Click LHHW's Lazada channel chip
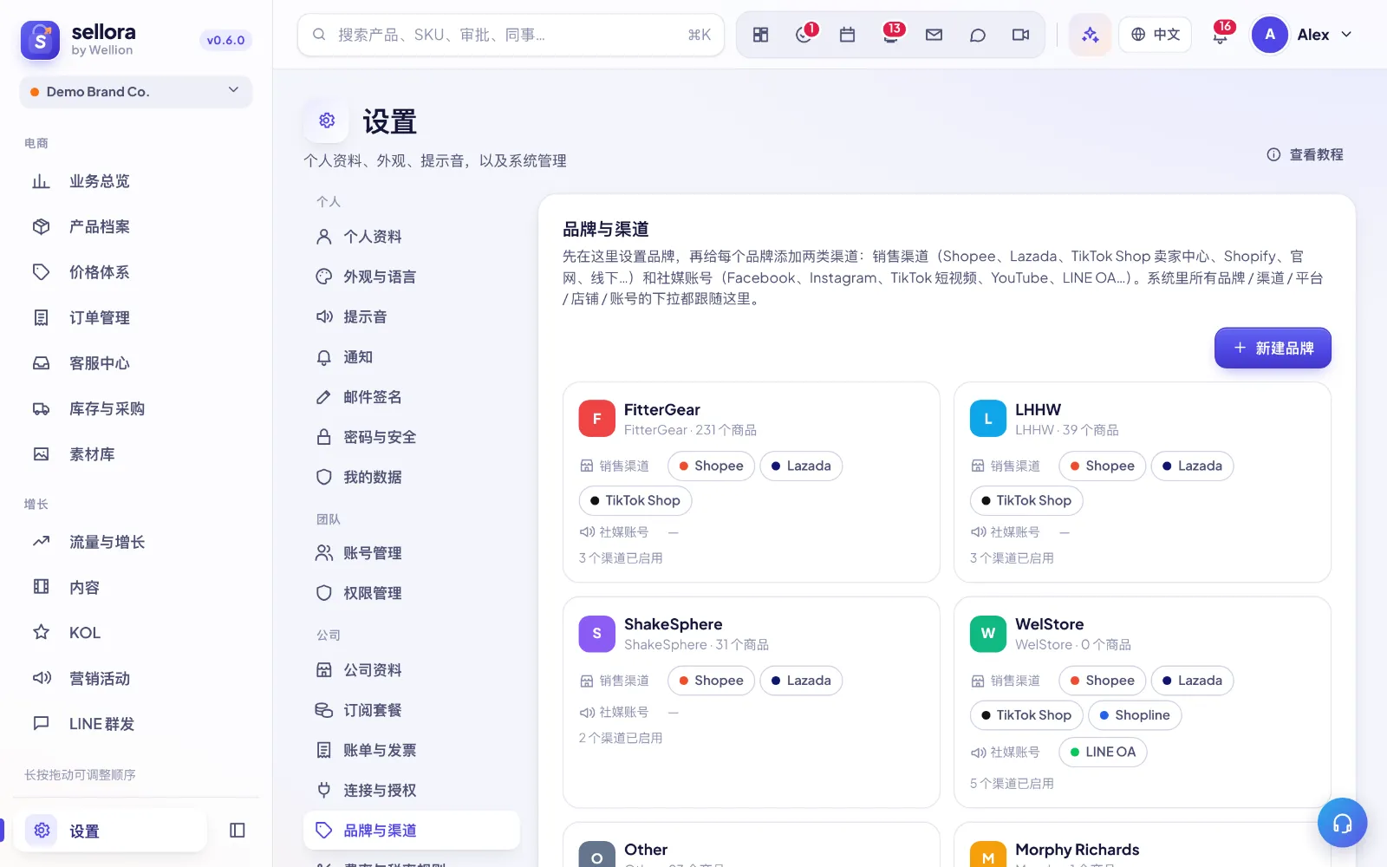Image resolution: width=1387 pixels, height=867 pixels. coord(1192,466)
